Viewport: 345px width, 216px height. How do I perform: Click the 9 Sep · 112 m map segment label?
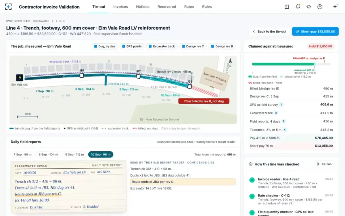point(129,89)
